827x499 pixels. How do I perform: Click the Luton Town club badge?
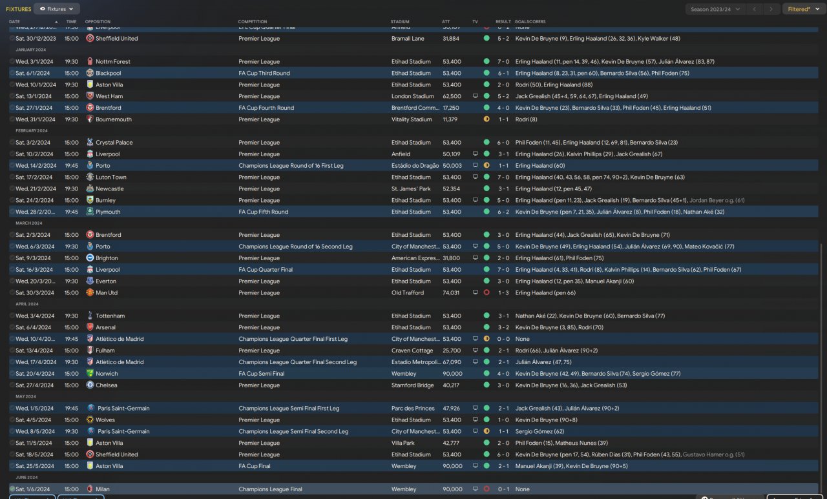90,177
